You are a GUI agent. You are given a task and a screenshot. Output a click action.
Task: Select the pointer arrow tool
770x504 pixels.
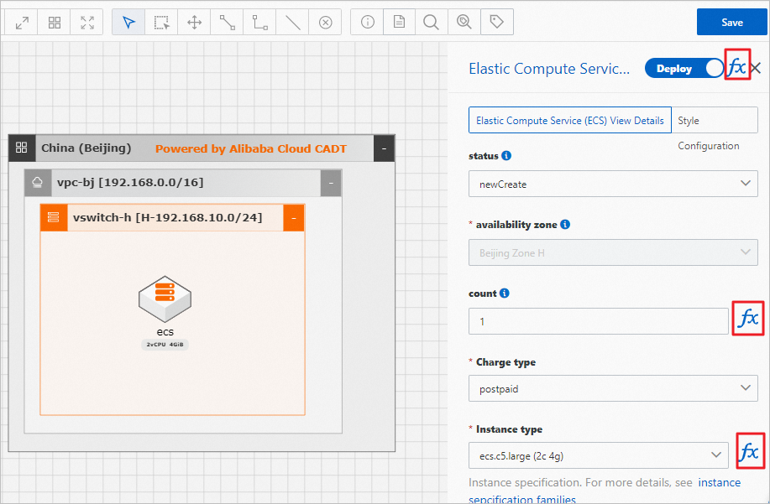point(128,23)
